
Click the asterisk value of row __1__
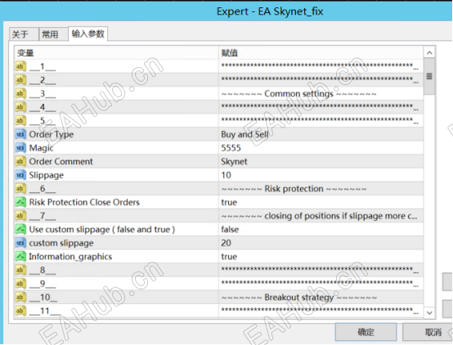(x=321, y=66)
